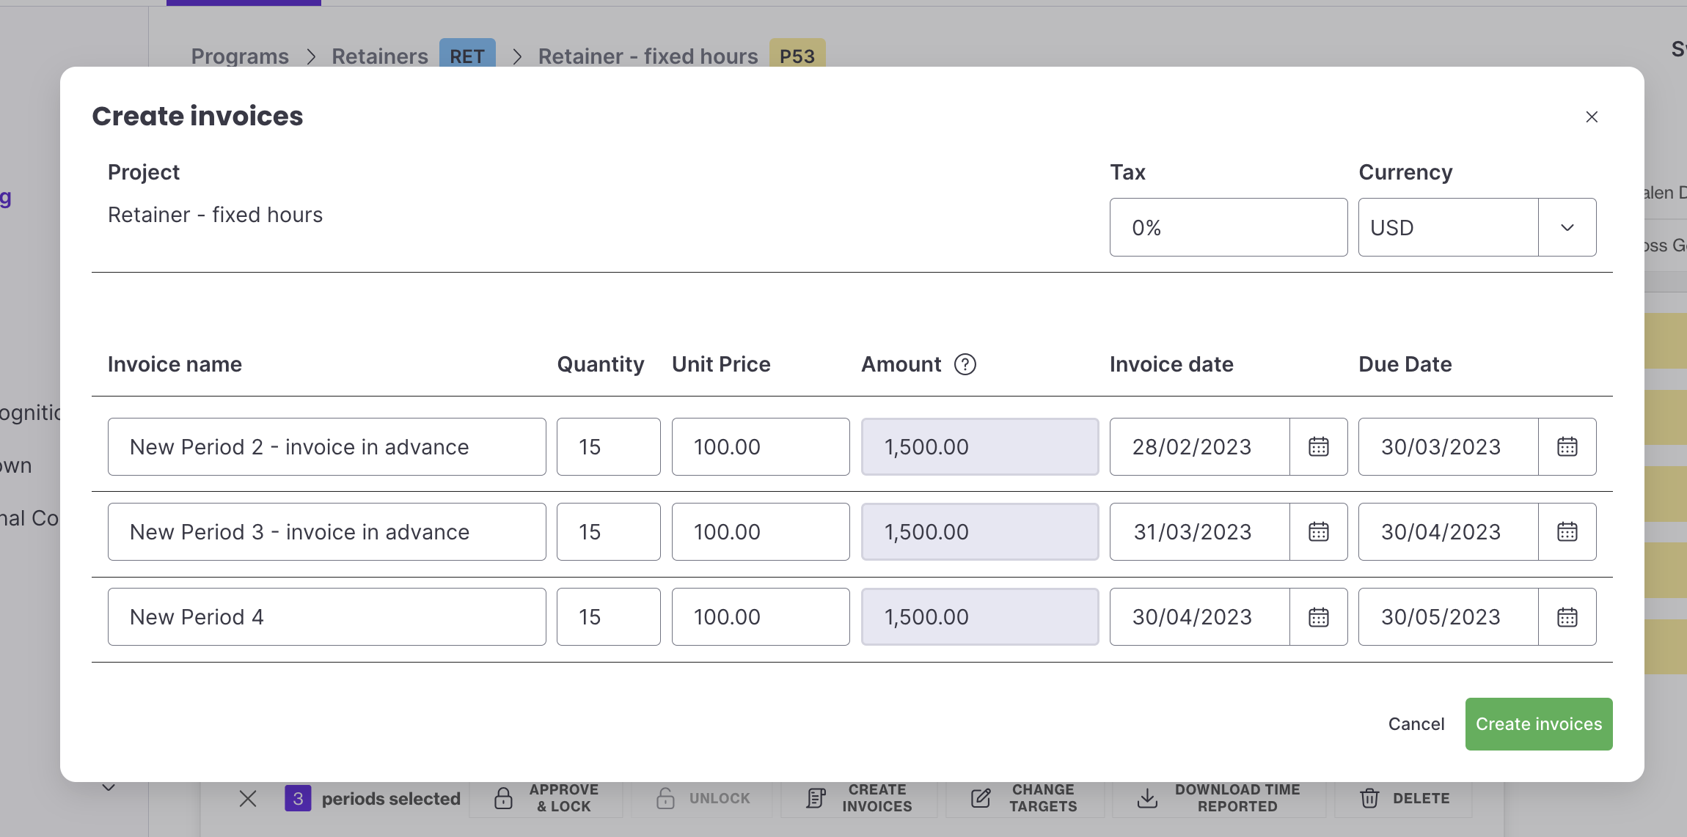Show Amount help tooltip icon
The height and width of the screenshot is (837, 1687).
point(965,364)
